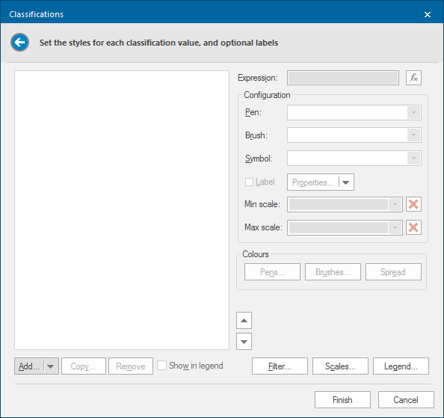444x418 pixels.
Task: Tick the Label checkbox
Action: (x=249, y=182)
